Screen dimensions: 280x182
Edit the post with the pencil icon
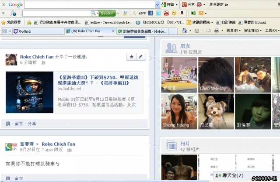[x=140, y=57]
